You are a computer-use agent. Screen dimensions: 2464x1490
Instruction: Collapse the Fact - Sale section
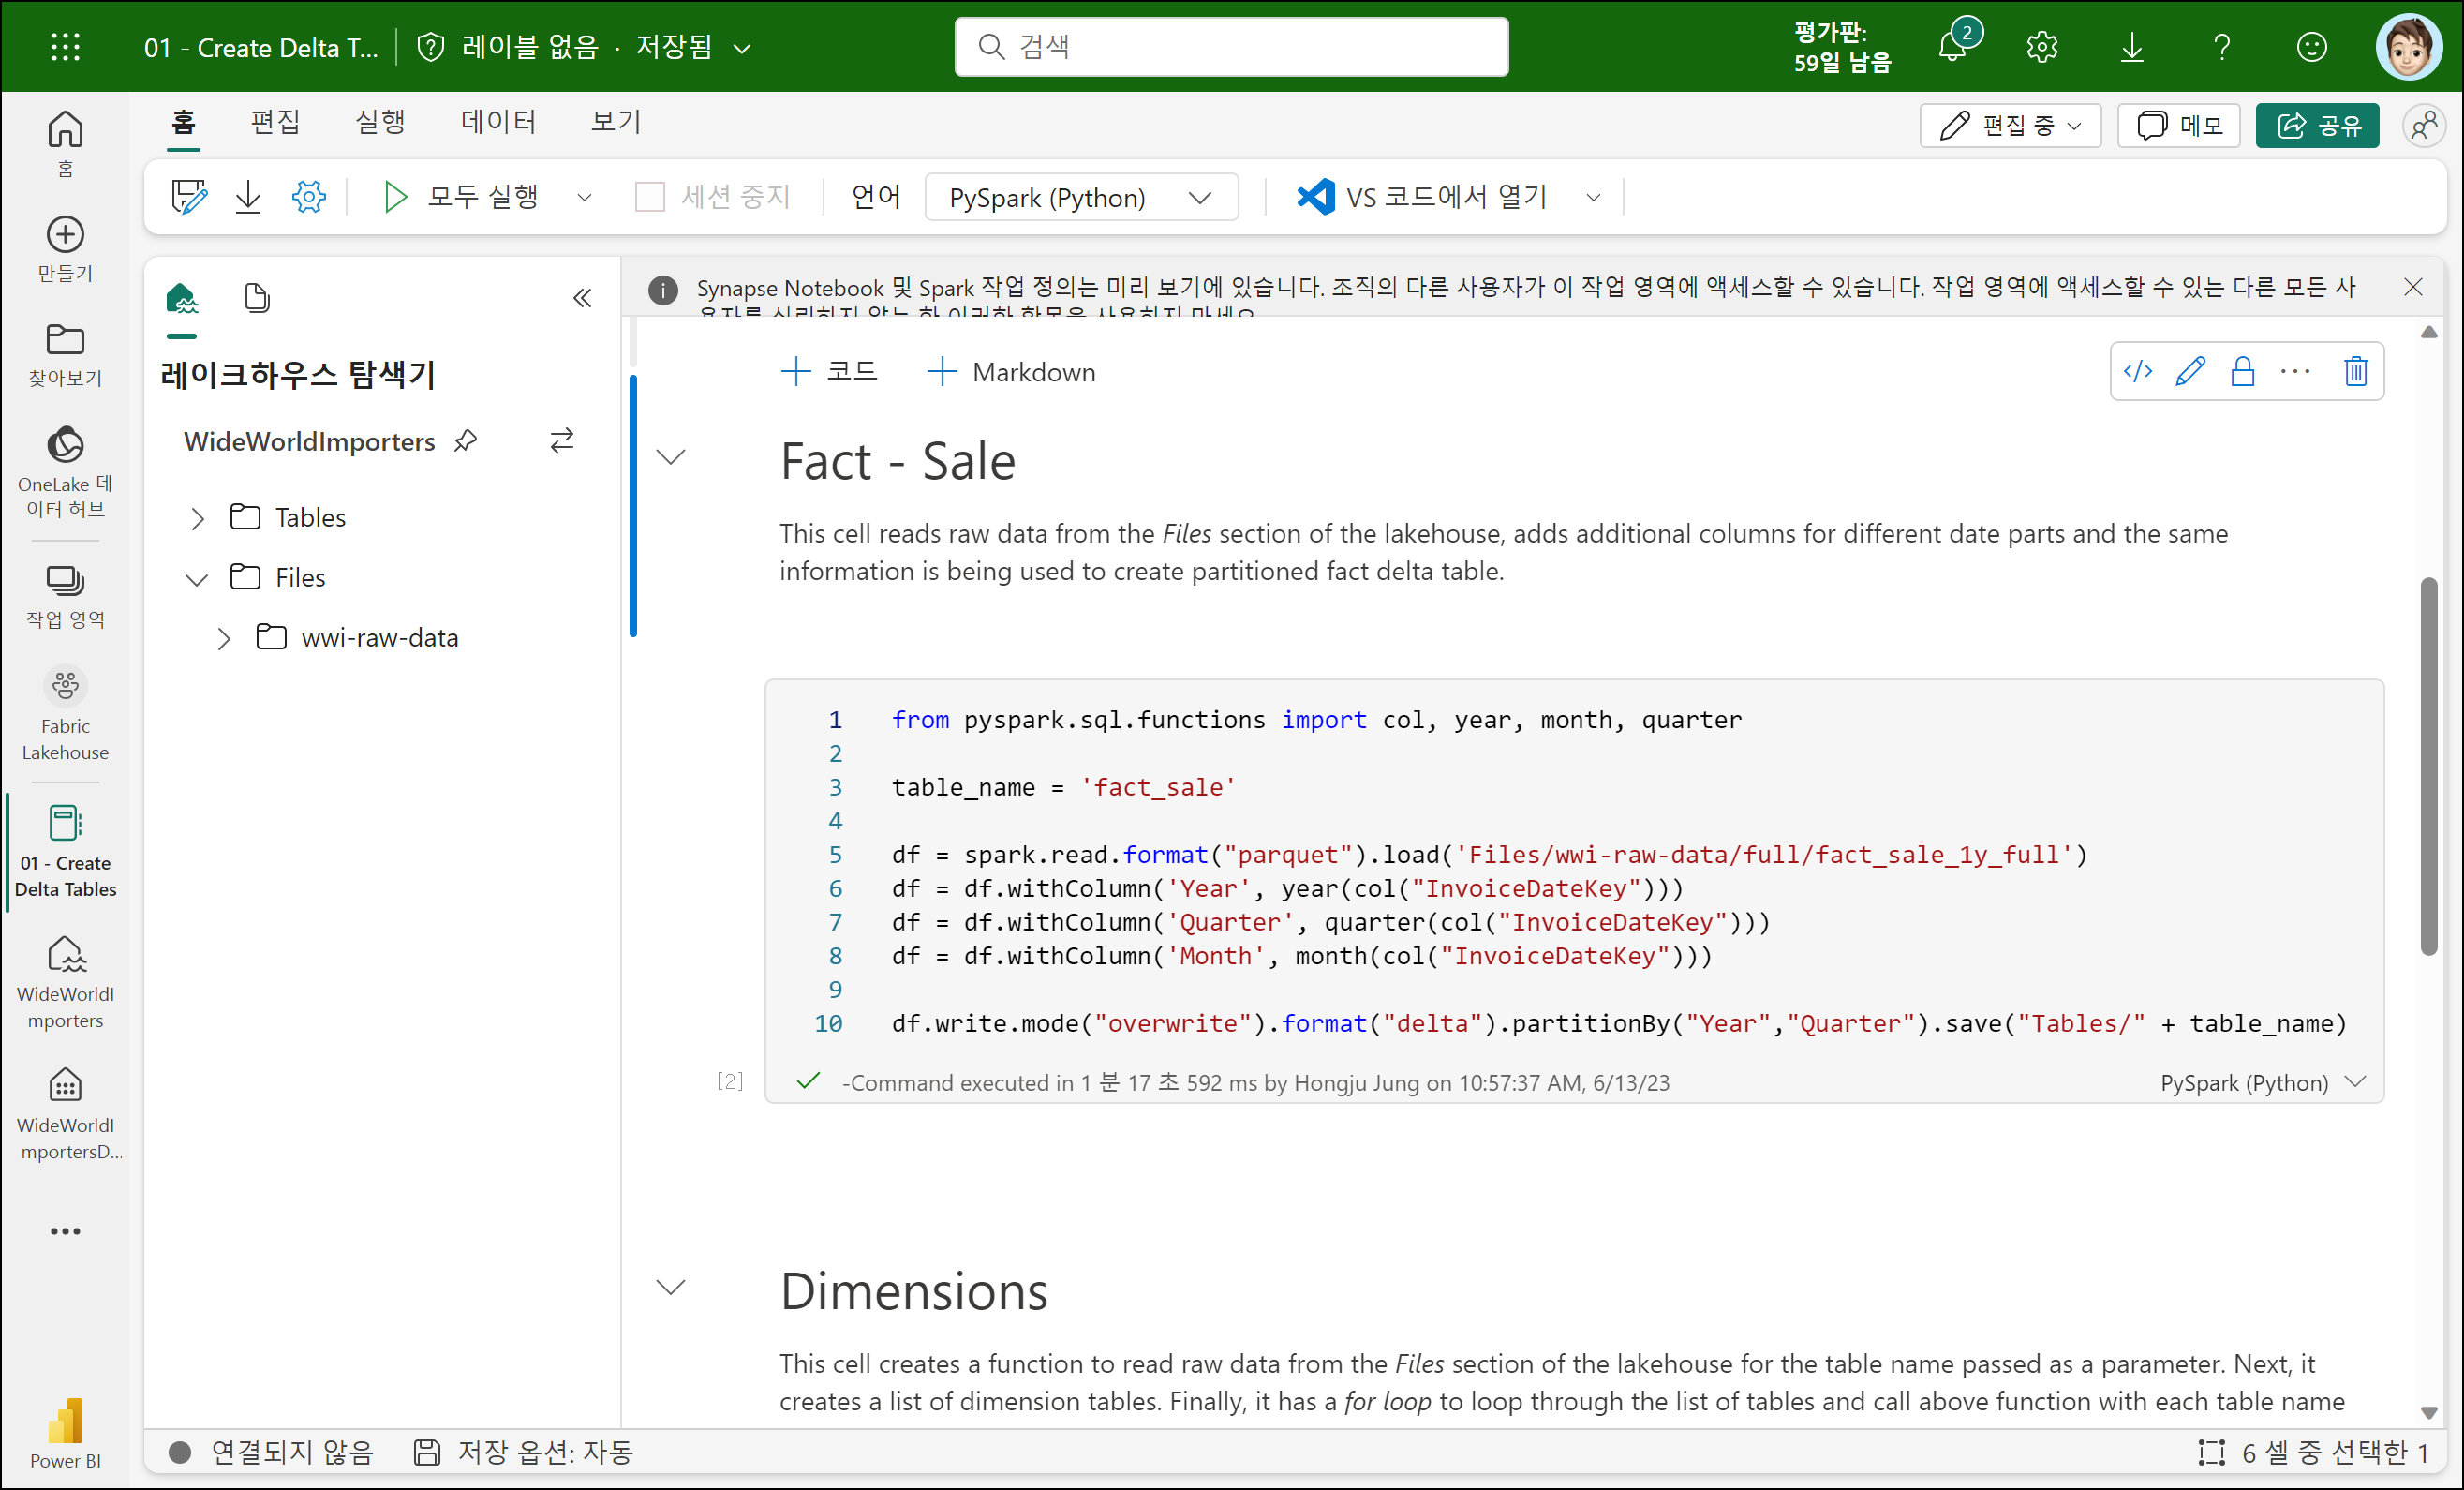point(670,458)
